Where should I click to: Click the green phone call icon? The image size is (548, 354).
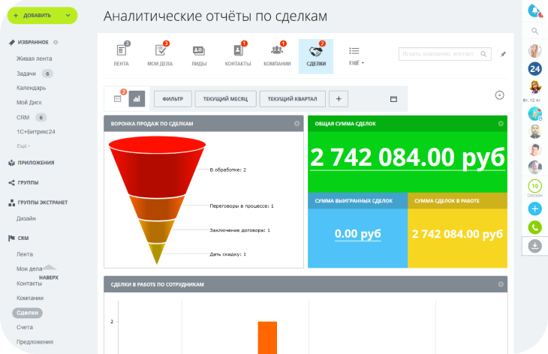tap(535, 226)
